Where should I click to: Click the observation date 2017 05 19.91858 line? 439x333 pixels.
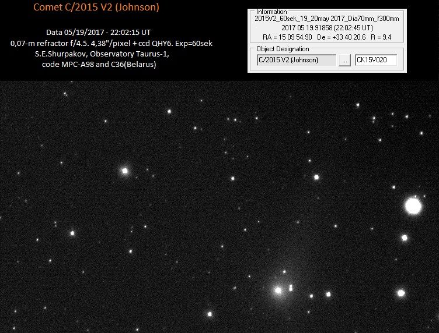(x=327, y=27)
